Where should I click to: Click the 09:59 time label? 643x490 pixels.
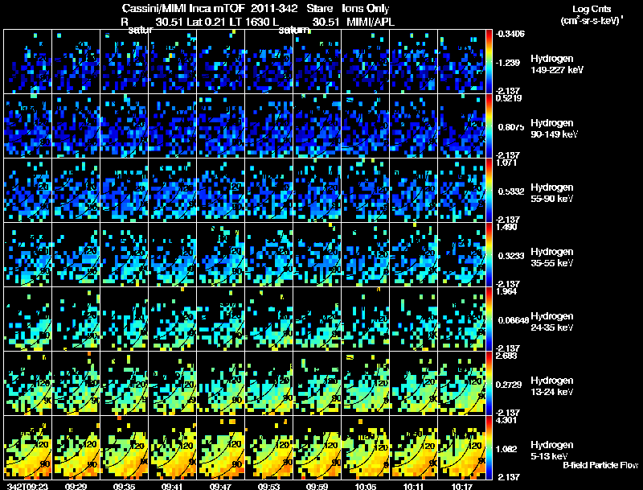coord(317,486)
